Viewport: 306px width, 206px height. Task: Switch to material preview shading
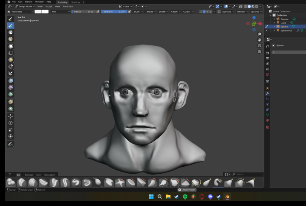click(x=253, y=6)
